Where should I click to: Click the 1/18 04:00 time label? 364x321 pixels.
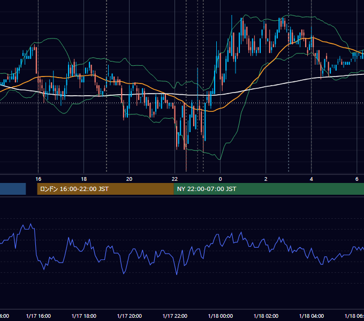312,316
